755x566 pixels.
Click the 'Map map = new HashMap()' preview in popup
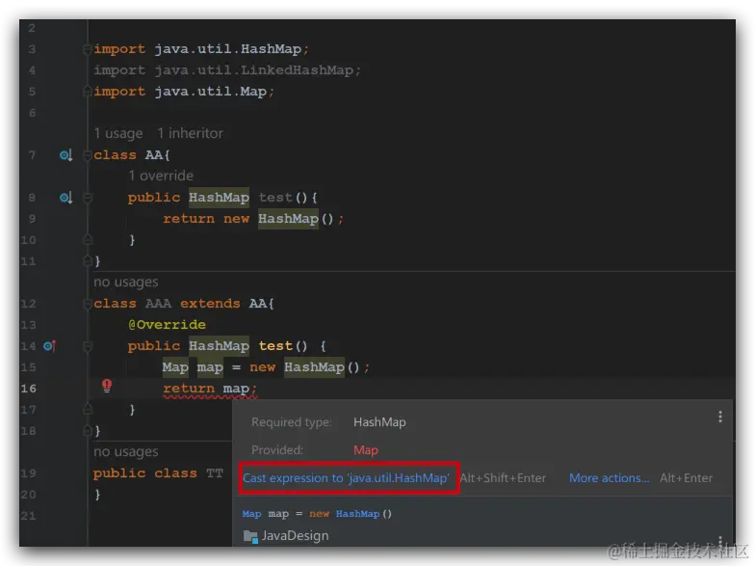317,514
